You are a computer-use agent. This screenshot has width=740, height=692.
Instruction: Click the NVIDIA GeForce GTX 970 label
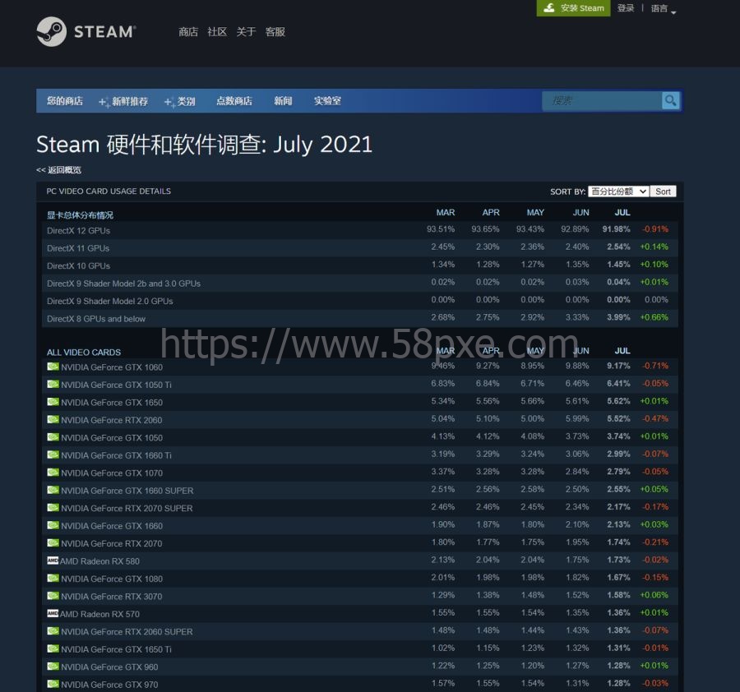(x=109, y=685)
